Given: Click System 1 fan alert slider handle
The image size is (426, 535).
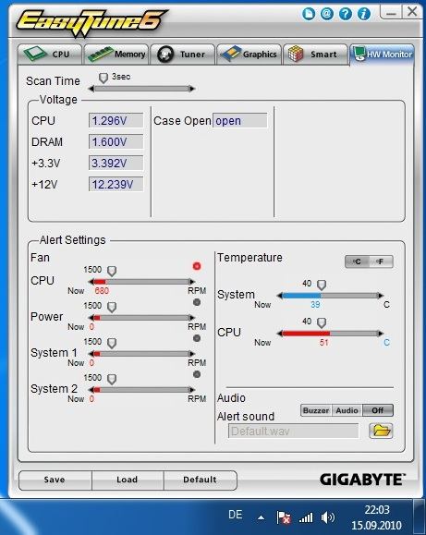Looking at the screenshot, I should pos(112,343).
